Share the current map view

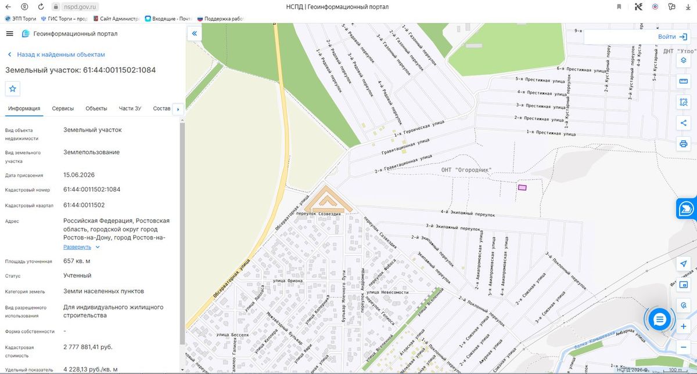pyautogui.click(x=684, y=122)
